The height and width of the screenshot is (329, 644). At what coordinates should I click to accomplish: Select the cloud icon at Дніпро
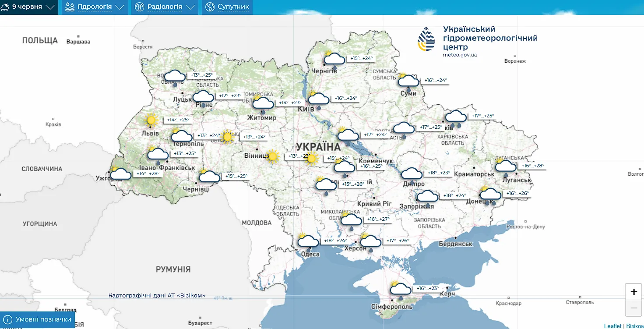412,175
